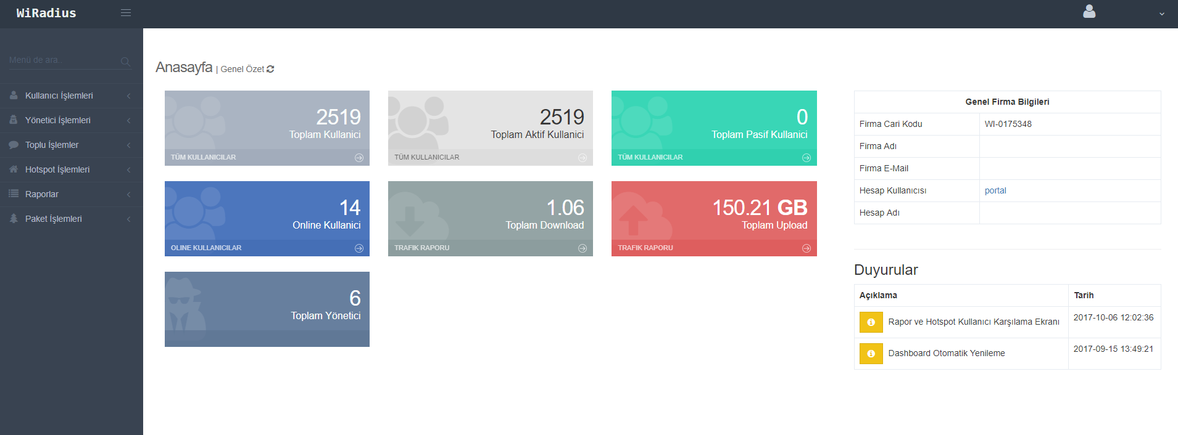
Task: Click the 'portal' account user link
Action: [x=995, y=190]
